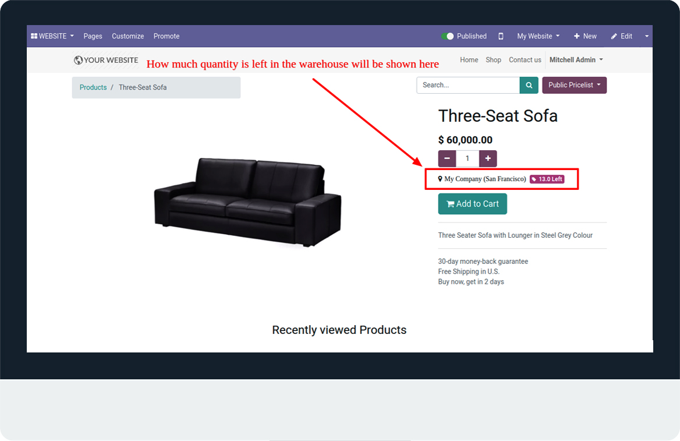
Task: Toggle the Published switch
Action: [x=448, y=36]
